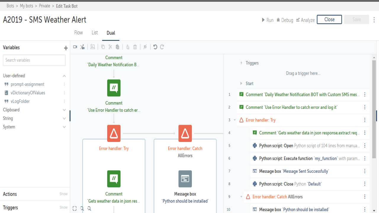Fit flow diagram to screen icon

pos(75,209)
